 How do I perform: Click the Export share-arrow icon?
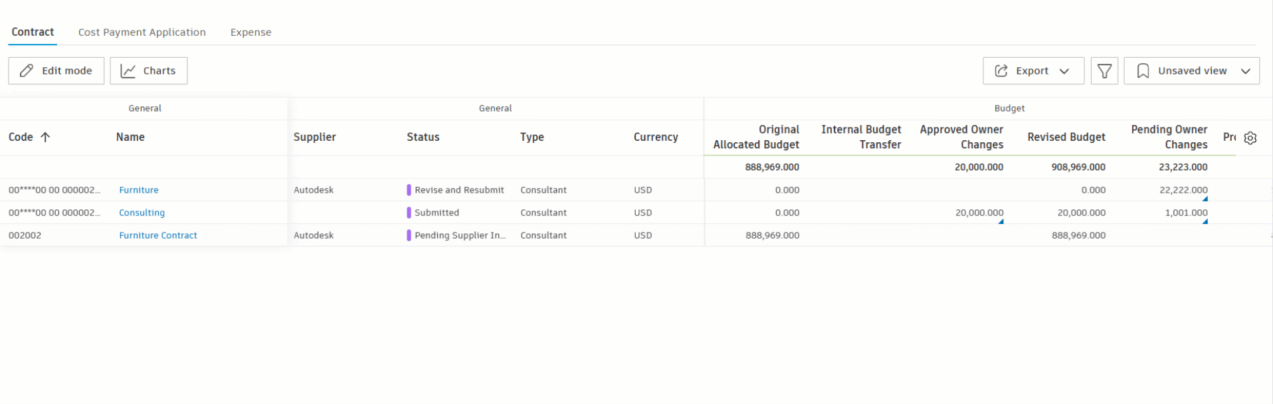click(1001, 71)
